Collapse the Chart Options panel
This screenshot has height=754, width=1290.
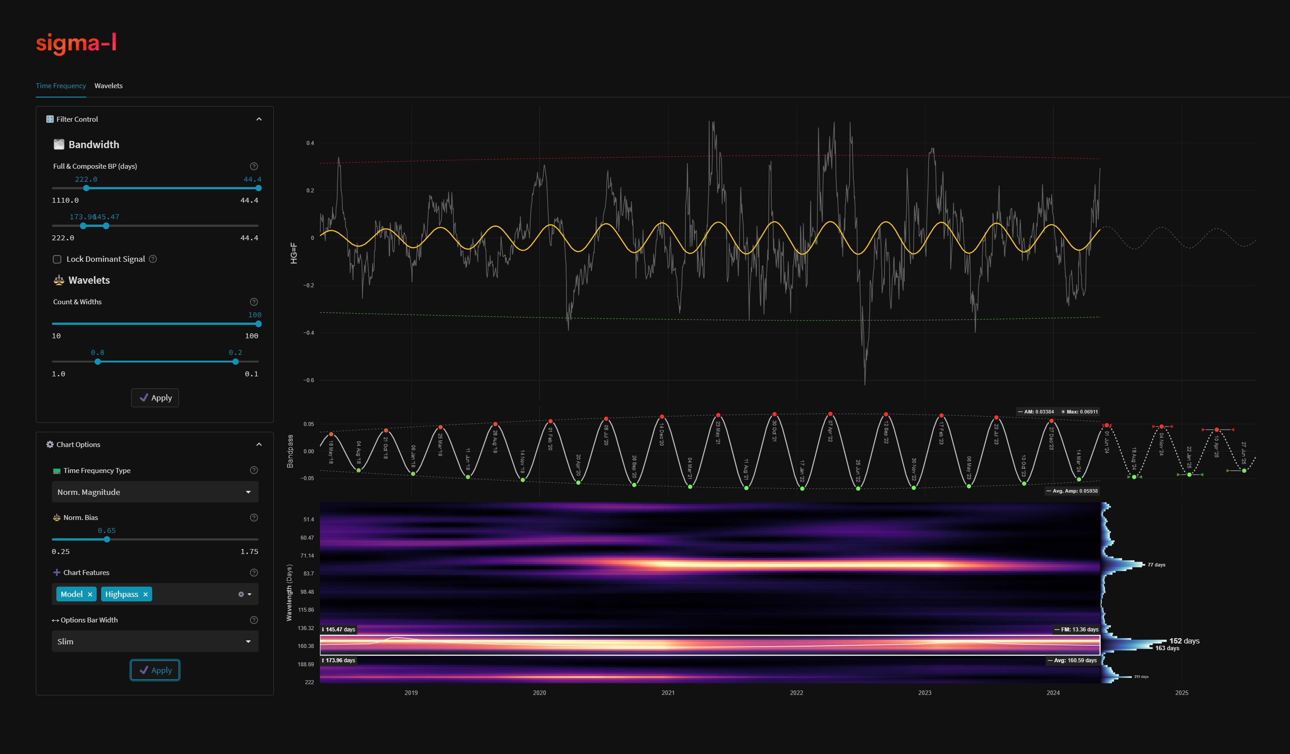[259, 445]
